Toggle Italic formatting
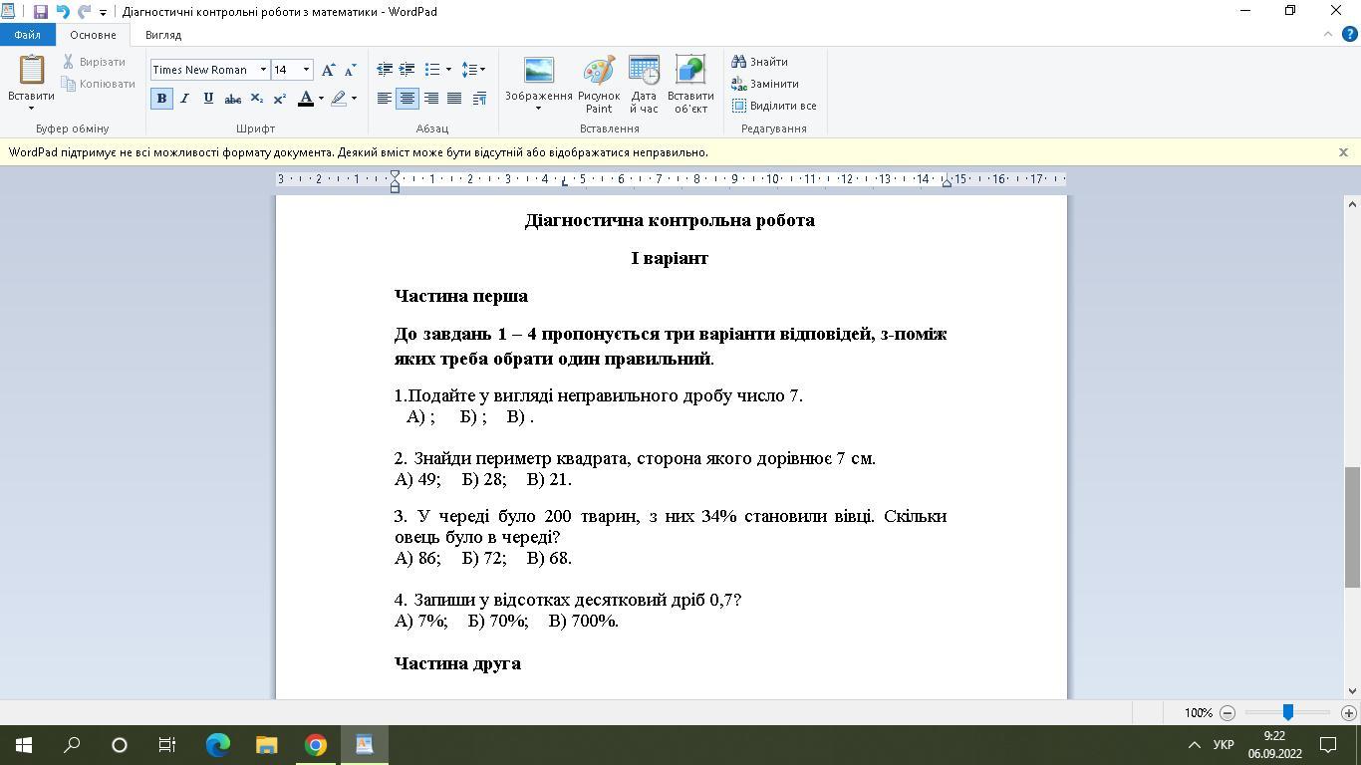1361x765 pixels. pyautogui.click(x=184, y=99)
